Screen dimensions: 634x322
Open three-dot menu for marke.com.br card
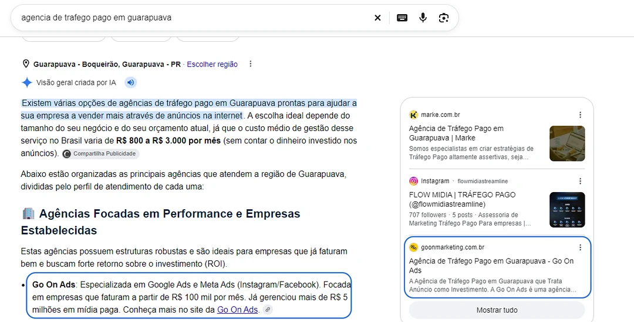580,115
